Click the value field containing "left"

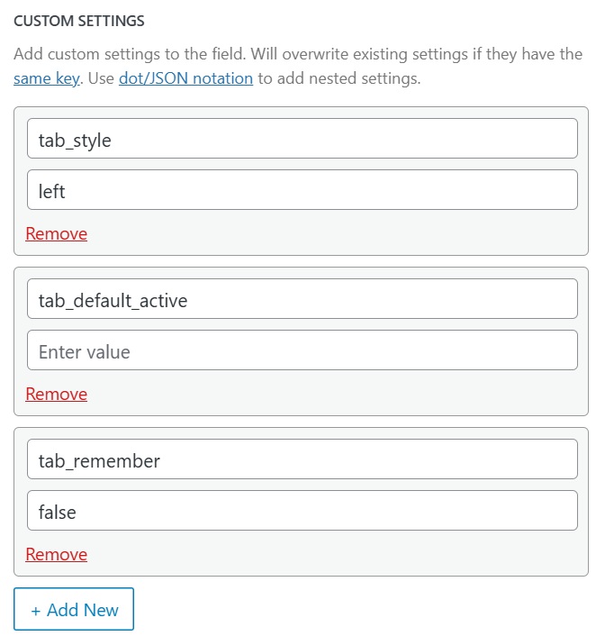click(302, 190)
